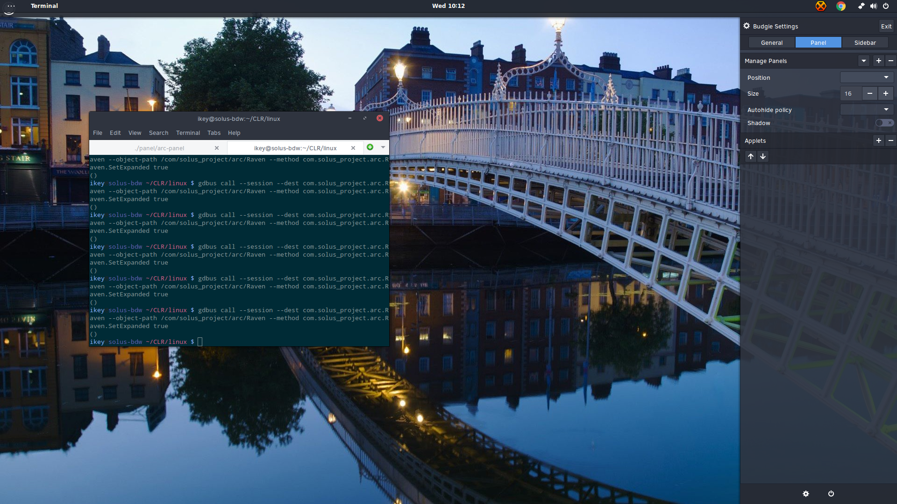The height and width of the screenshot is (504, 897).
Task: Click the settings gear at sidebar bottom
Action: 806,494
